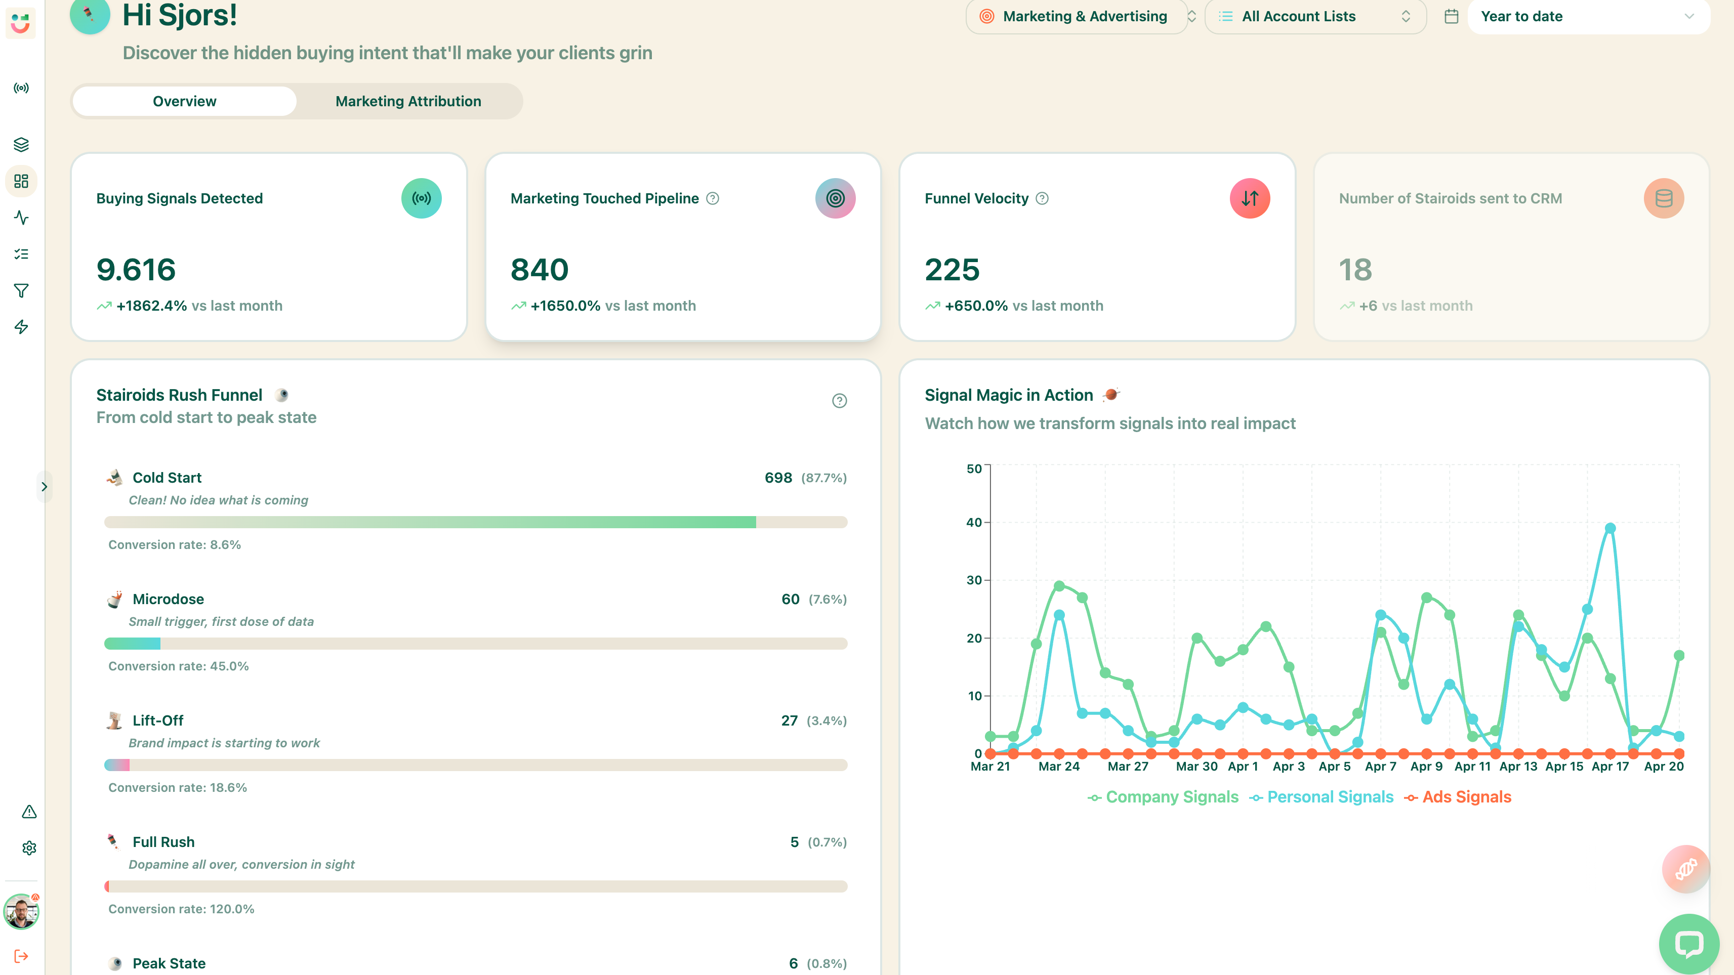Image resolution: width=1734 pixels, height=975 pixels.
Task: Open the checklist icon in sidebar
Action: coord(21,253)
